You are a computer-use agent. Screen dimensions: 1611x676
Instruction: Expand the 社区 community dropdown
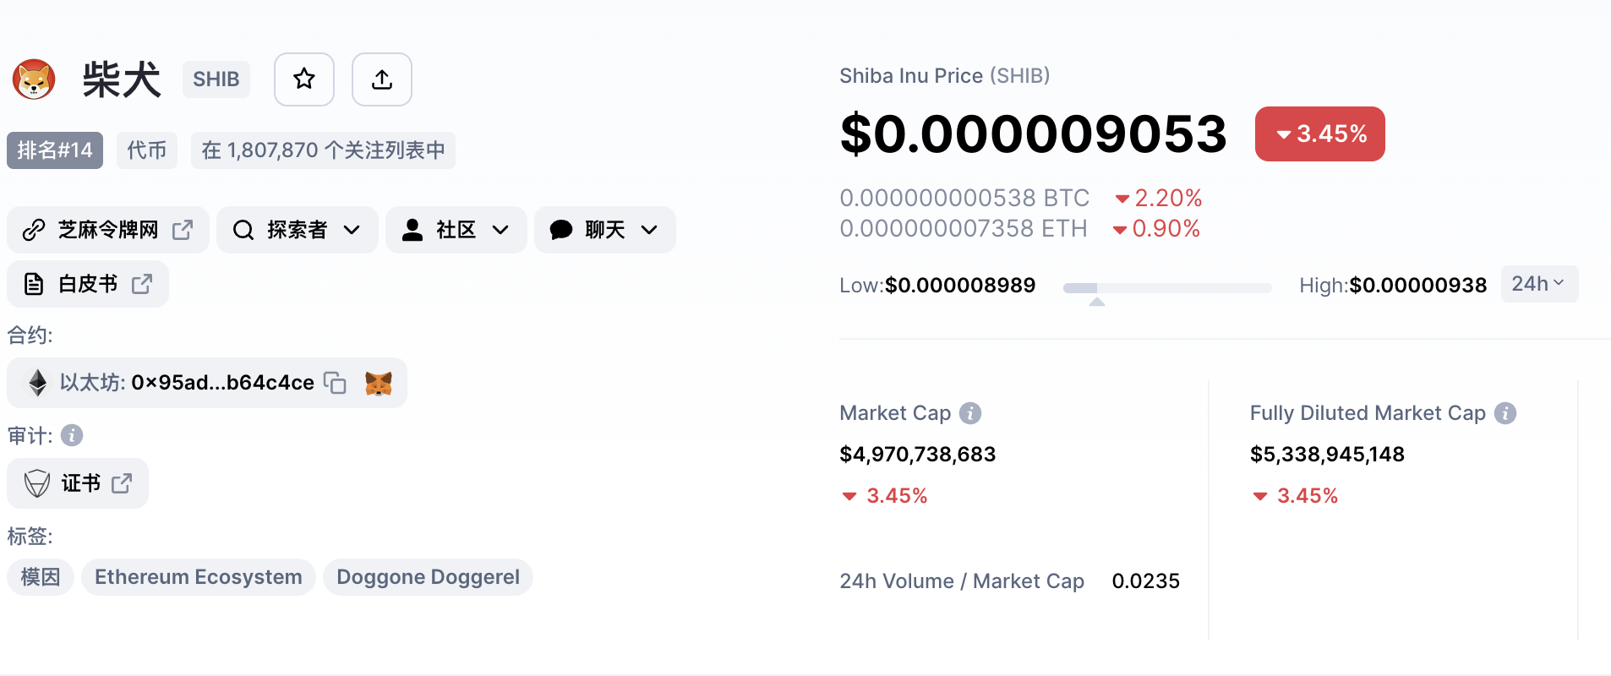(x=456, y=230)
